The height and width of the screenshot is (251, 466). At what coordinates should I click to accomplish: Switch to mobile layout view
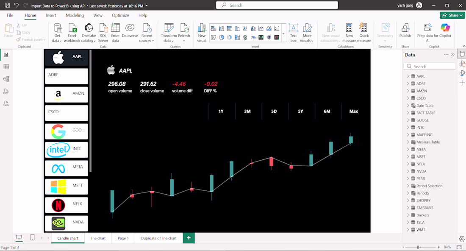point(32,237)
